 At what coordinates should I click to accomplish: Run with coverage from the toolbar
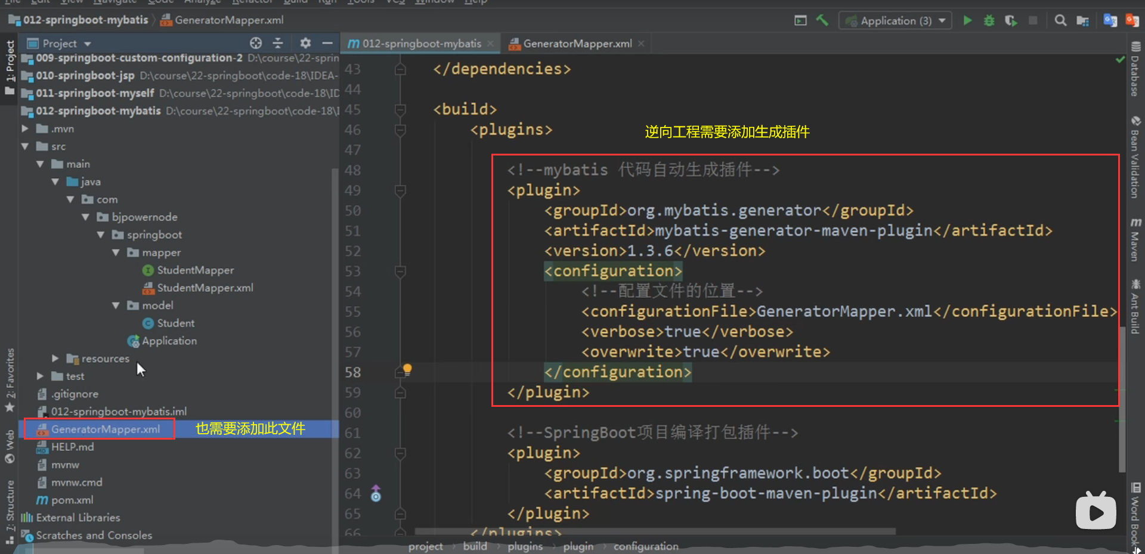coord(1011,20)
